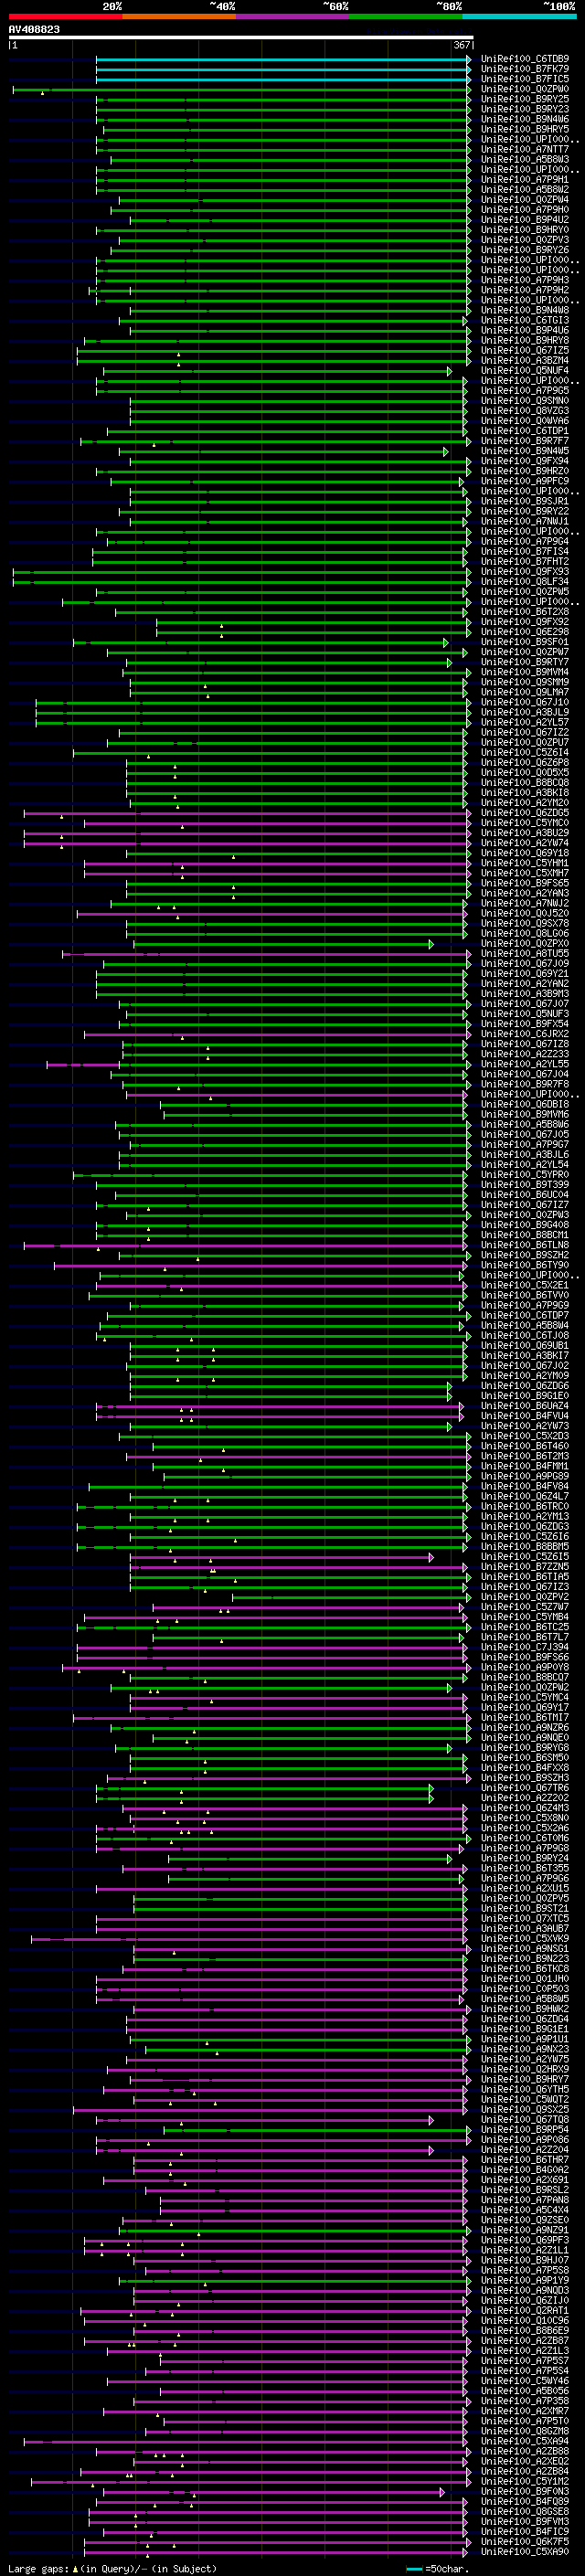The height and width of the screenshot is (2576, 585).
Task: Select hit label UniRef100_Q67IZ3
Action: pyautogui.click(x=525, y=1587)
